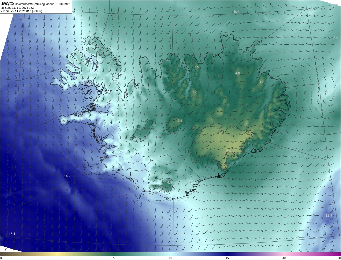The image size is (341, 260).
Task: Click the colorbar tick label 5
Action: pos(114,258)
